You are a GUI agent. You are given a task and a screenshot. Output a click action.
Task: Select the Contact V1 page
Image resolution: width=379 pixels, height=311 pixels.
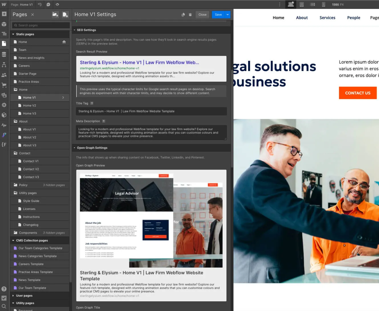[x=40, y=161]
